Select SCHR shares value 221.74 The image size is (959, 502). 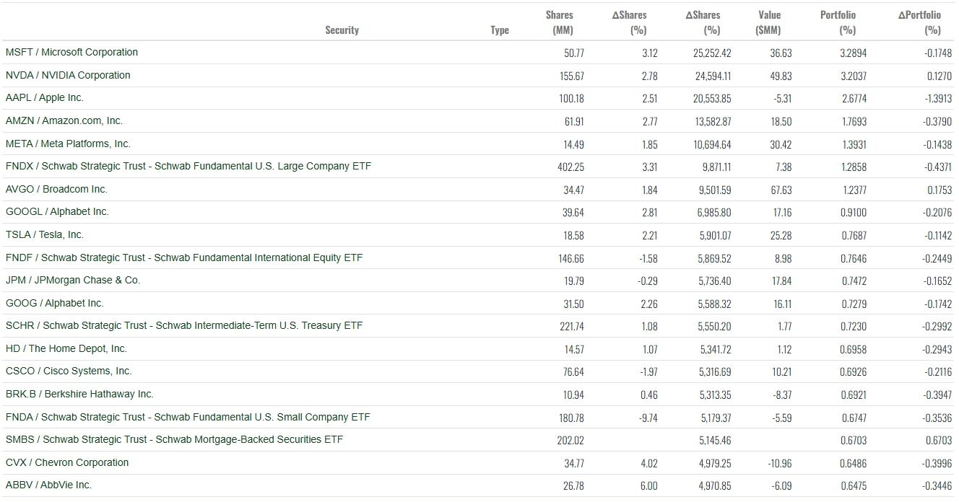point(571,327)
